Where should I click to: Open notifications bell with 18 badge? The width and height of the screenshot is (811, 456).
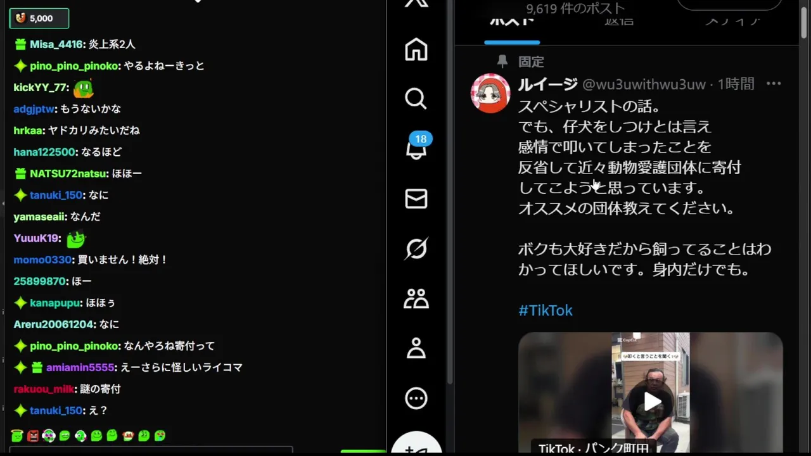click(x=417, y=147)
